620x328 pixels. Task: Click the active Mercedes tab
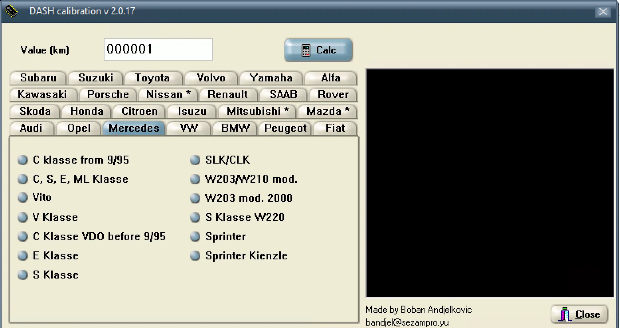[134, 128]
